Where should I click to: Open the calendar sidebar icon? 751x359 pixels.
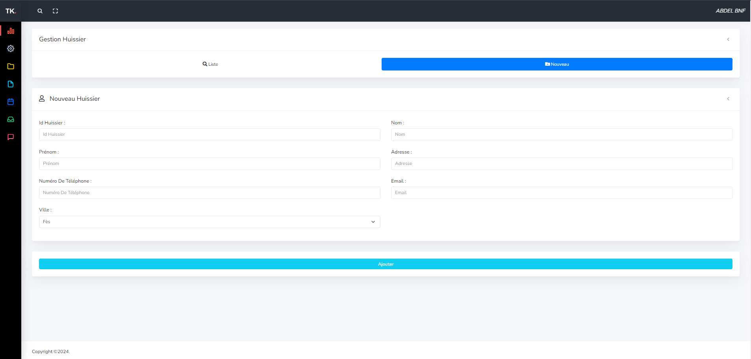[x=11, y=102]
